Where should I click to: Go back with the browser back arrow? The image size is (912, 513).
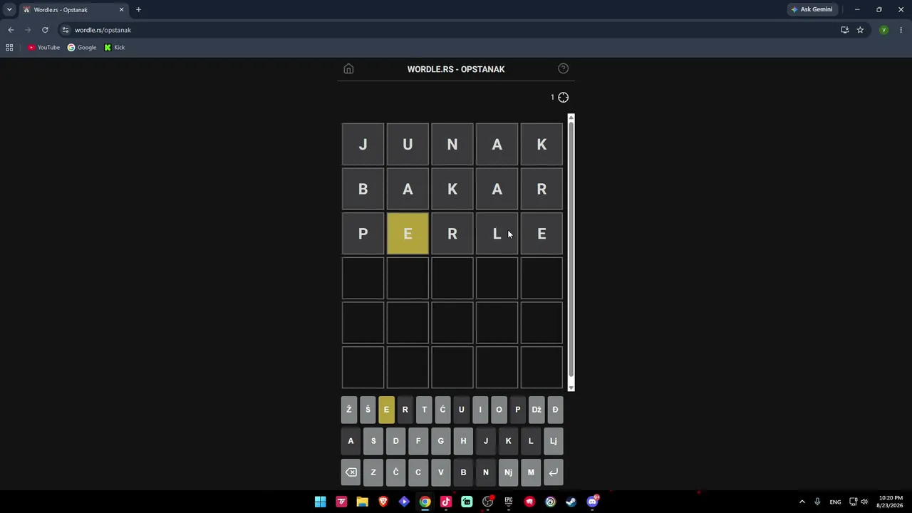11,30
